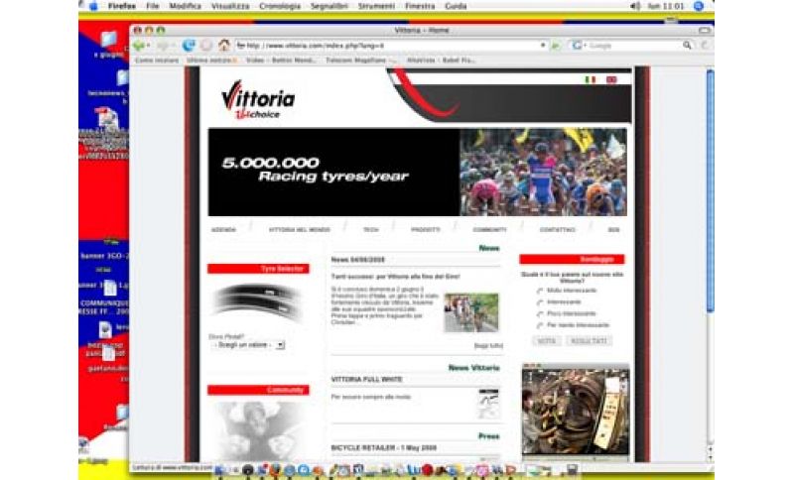This screenshot has width=794, height=480.
Task: Reload the page with the blue refresh icon
Action: click(x=189, y=46)
